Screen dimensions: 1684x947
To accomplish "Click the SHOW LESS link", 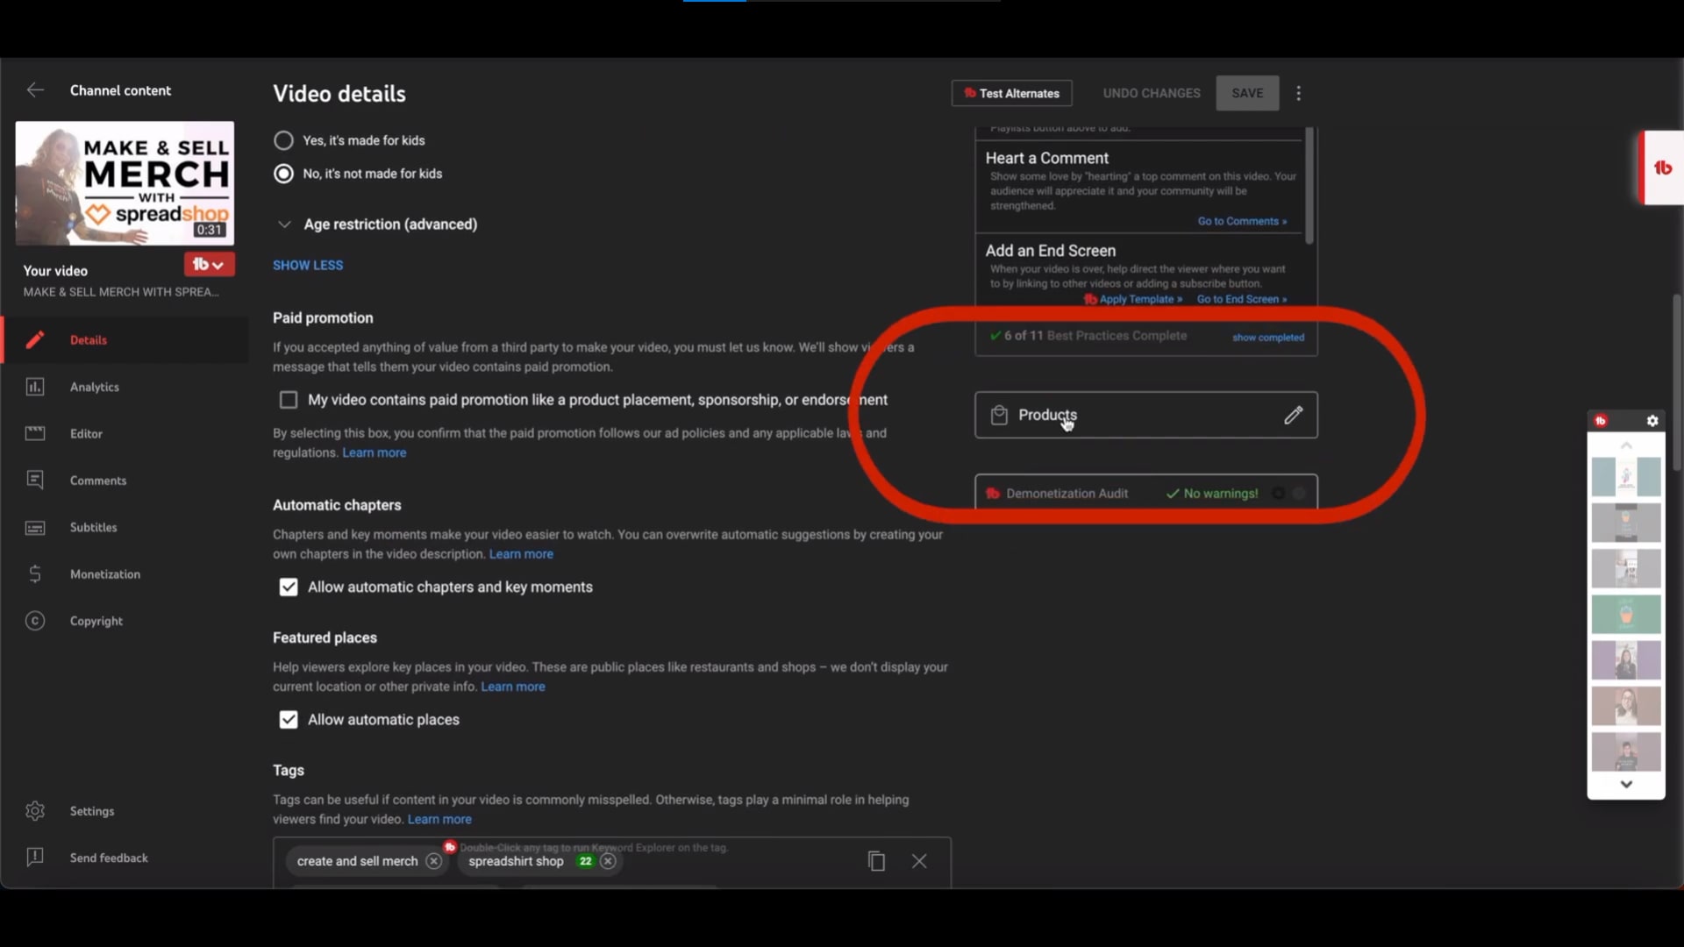I will (308, 265).
